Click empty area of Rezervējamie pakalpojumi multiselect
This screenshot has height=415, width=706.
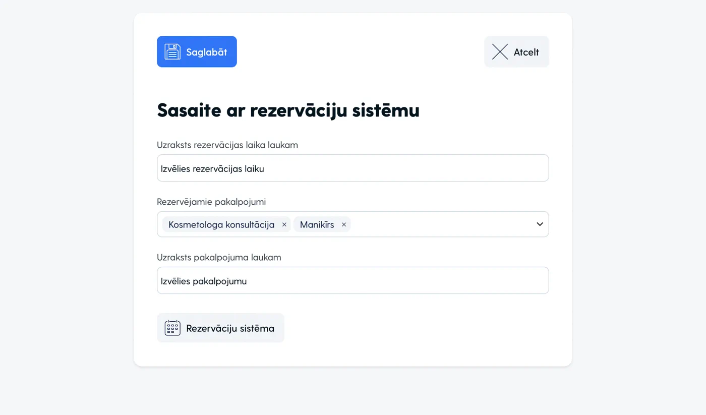(439, 224)
